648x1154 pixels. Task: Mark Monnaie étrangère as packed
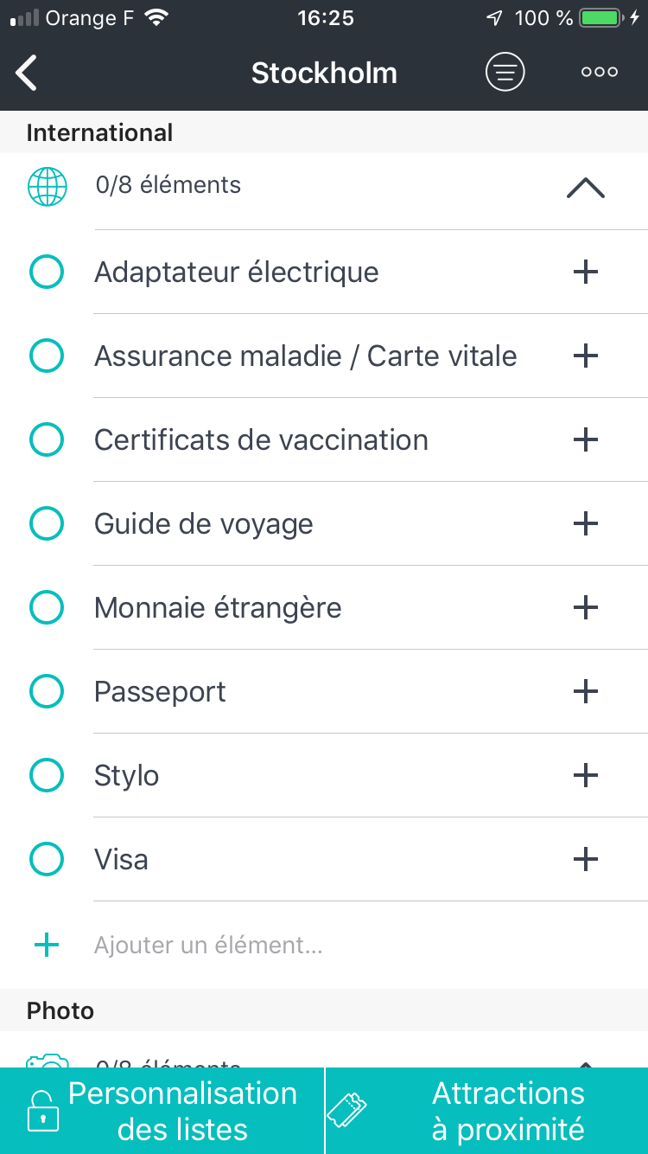pos(47,607)
